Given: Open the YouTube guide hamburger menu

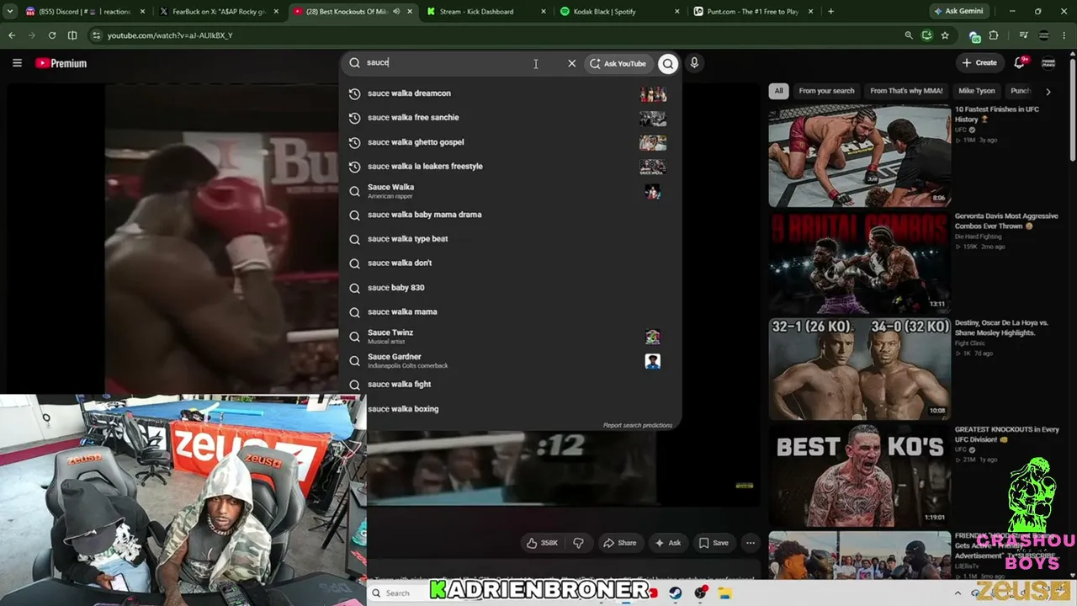Looking at the screenshot, I should coord(17,63).
